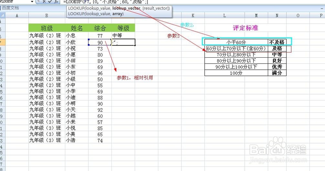Click lookup_vector in the function tooltip

(126, 8)
